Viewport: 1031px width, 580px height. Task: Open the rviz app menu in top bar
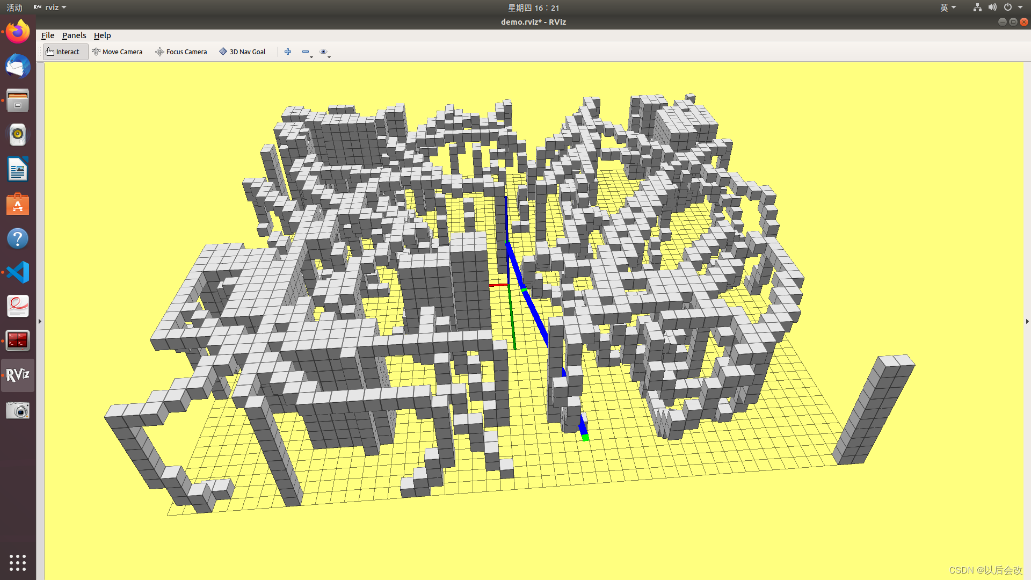(x=50, y=8)
